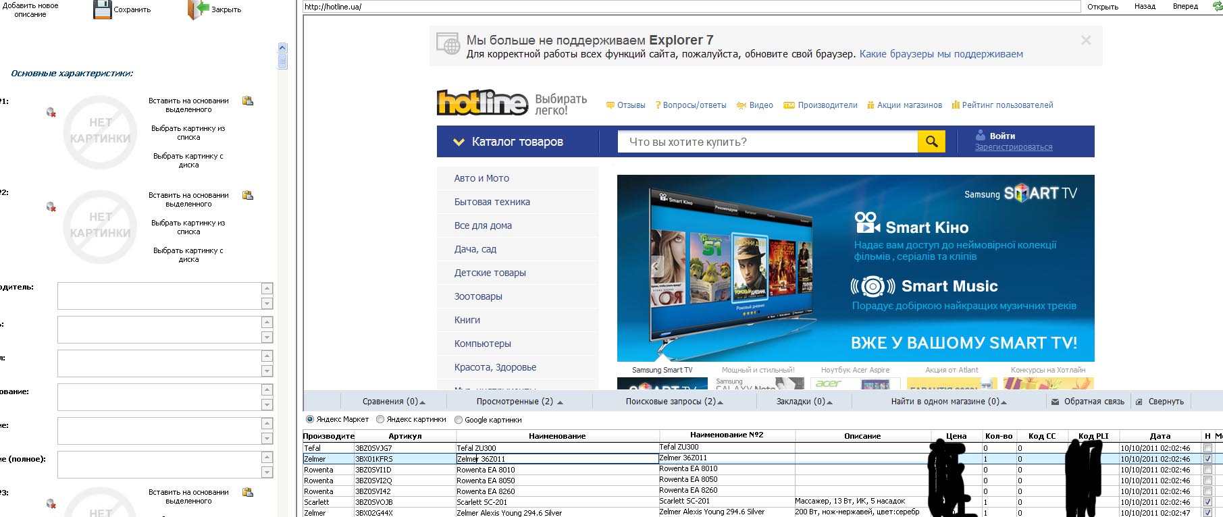This screenshot has height=517, width=1223.
Task: Click the hotline logo
Action: coord(482,103)
